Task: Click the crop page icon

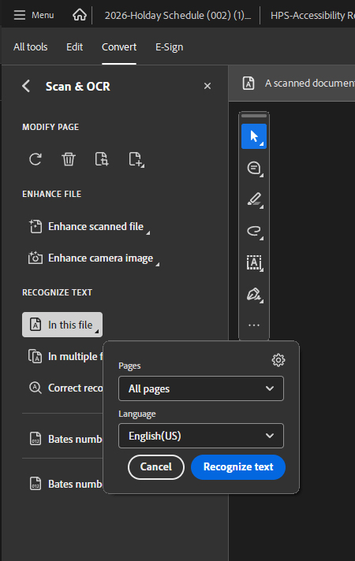Action: 102,159
